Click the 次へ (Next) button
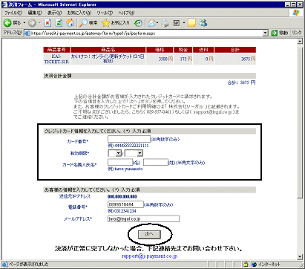305x269 pixels. click(x=149, y=234)
